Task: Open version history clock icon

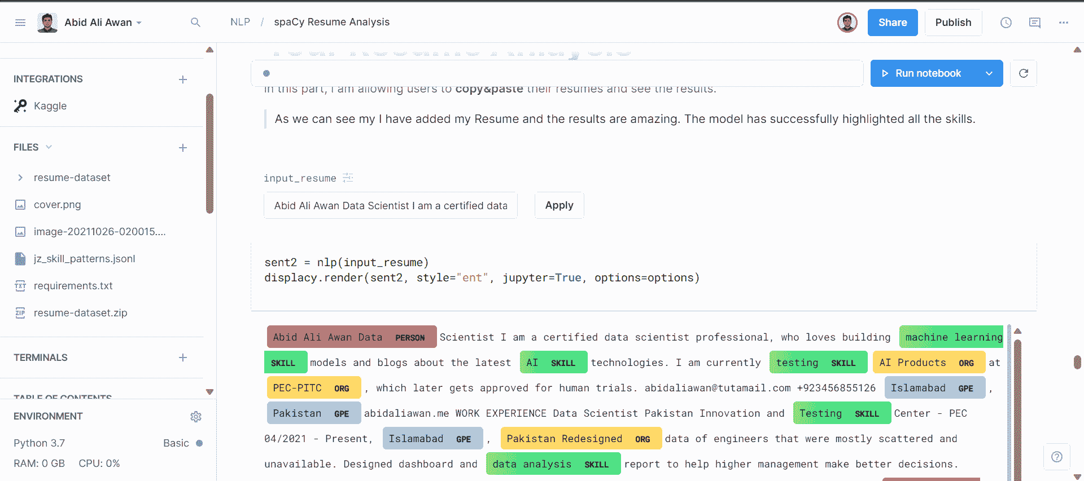Action: 1006,23
